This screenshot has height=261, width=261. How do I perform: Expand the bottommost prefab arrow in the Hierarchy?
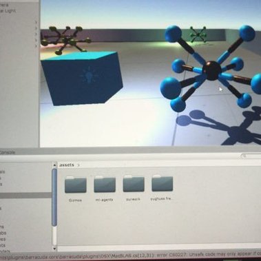(36, 46)
